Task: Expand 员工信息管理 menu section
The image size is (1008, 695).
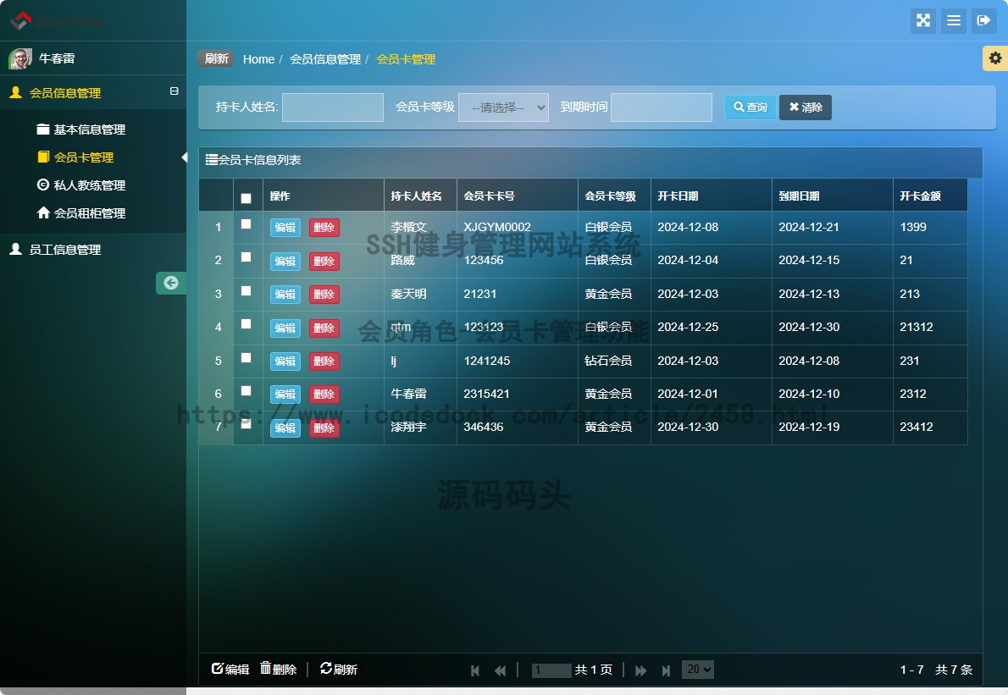Action: click(55, 249)
